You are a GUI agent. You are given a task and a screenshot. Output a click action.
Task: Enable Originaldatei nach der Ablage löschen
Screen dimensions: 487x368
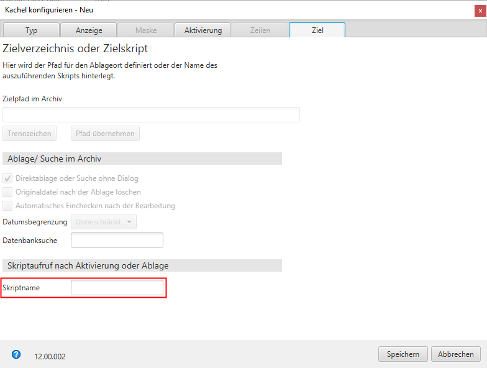pyautogui.click(x=8, y=192)
